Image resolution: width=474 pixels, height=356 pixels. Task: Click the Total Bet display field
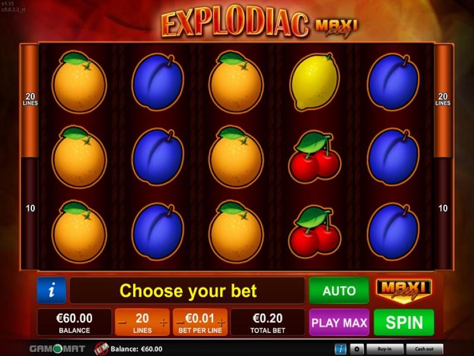[268, 322]
